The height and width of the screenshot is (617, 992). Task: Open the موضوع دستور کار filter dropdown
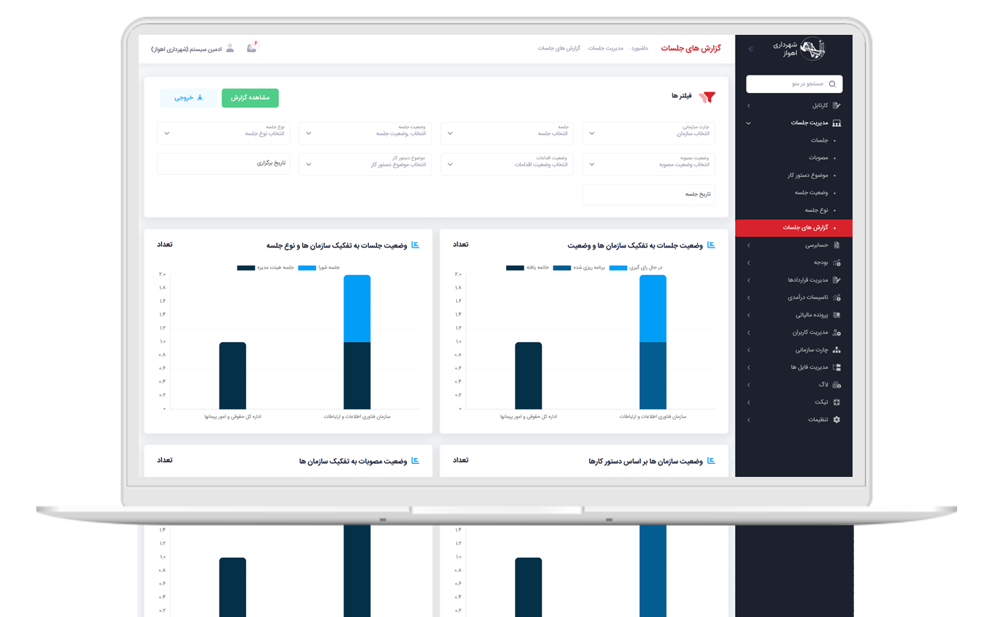[365, 165]
